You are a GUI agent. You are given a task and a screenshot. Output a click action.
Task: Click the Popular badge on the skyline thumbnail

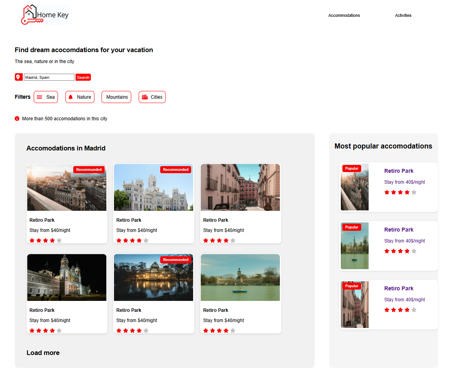point(352,168)
